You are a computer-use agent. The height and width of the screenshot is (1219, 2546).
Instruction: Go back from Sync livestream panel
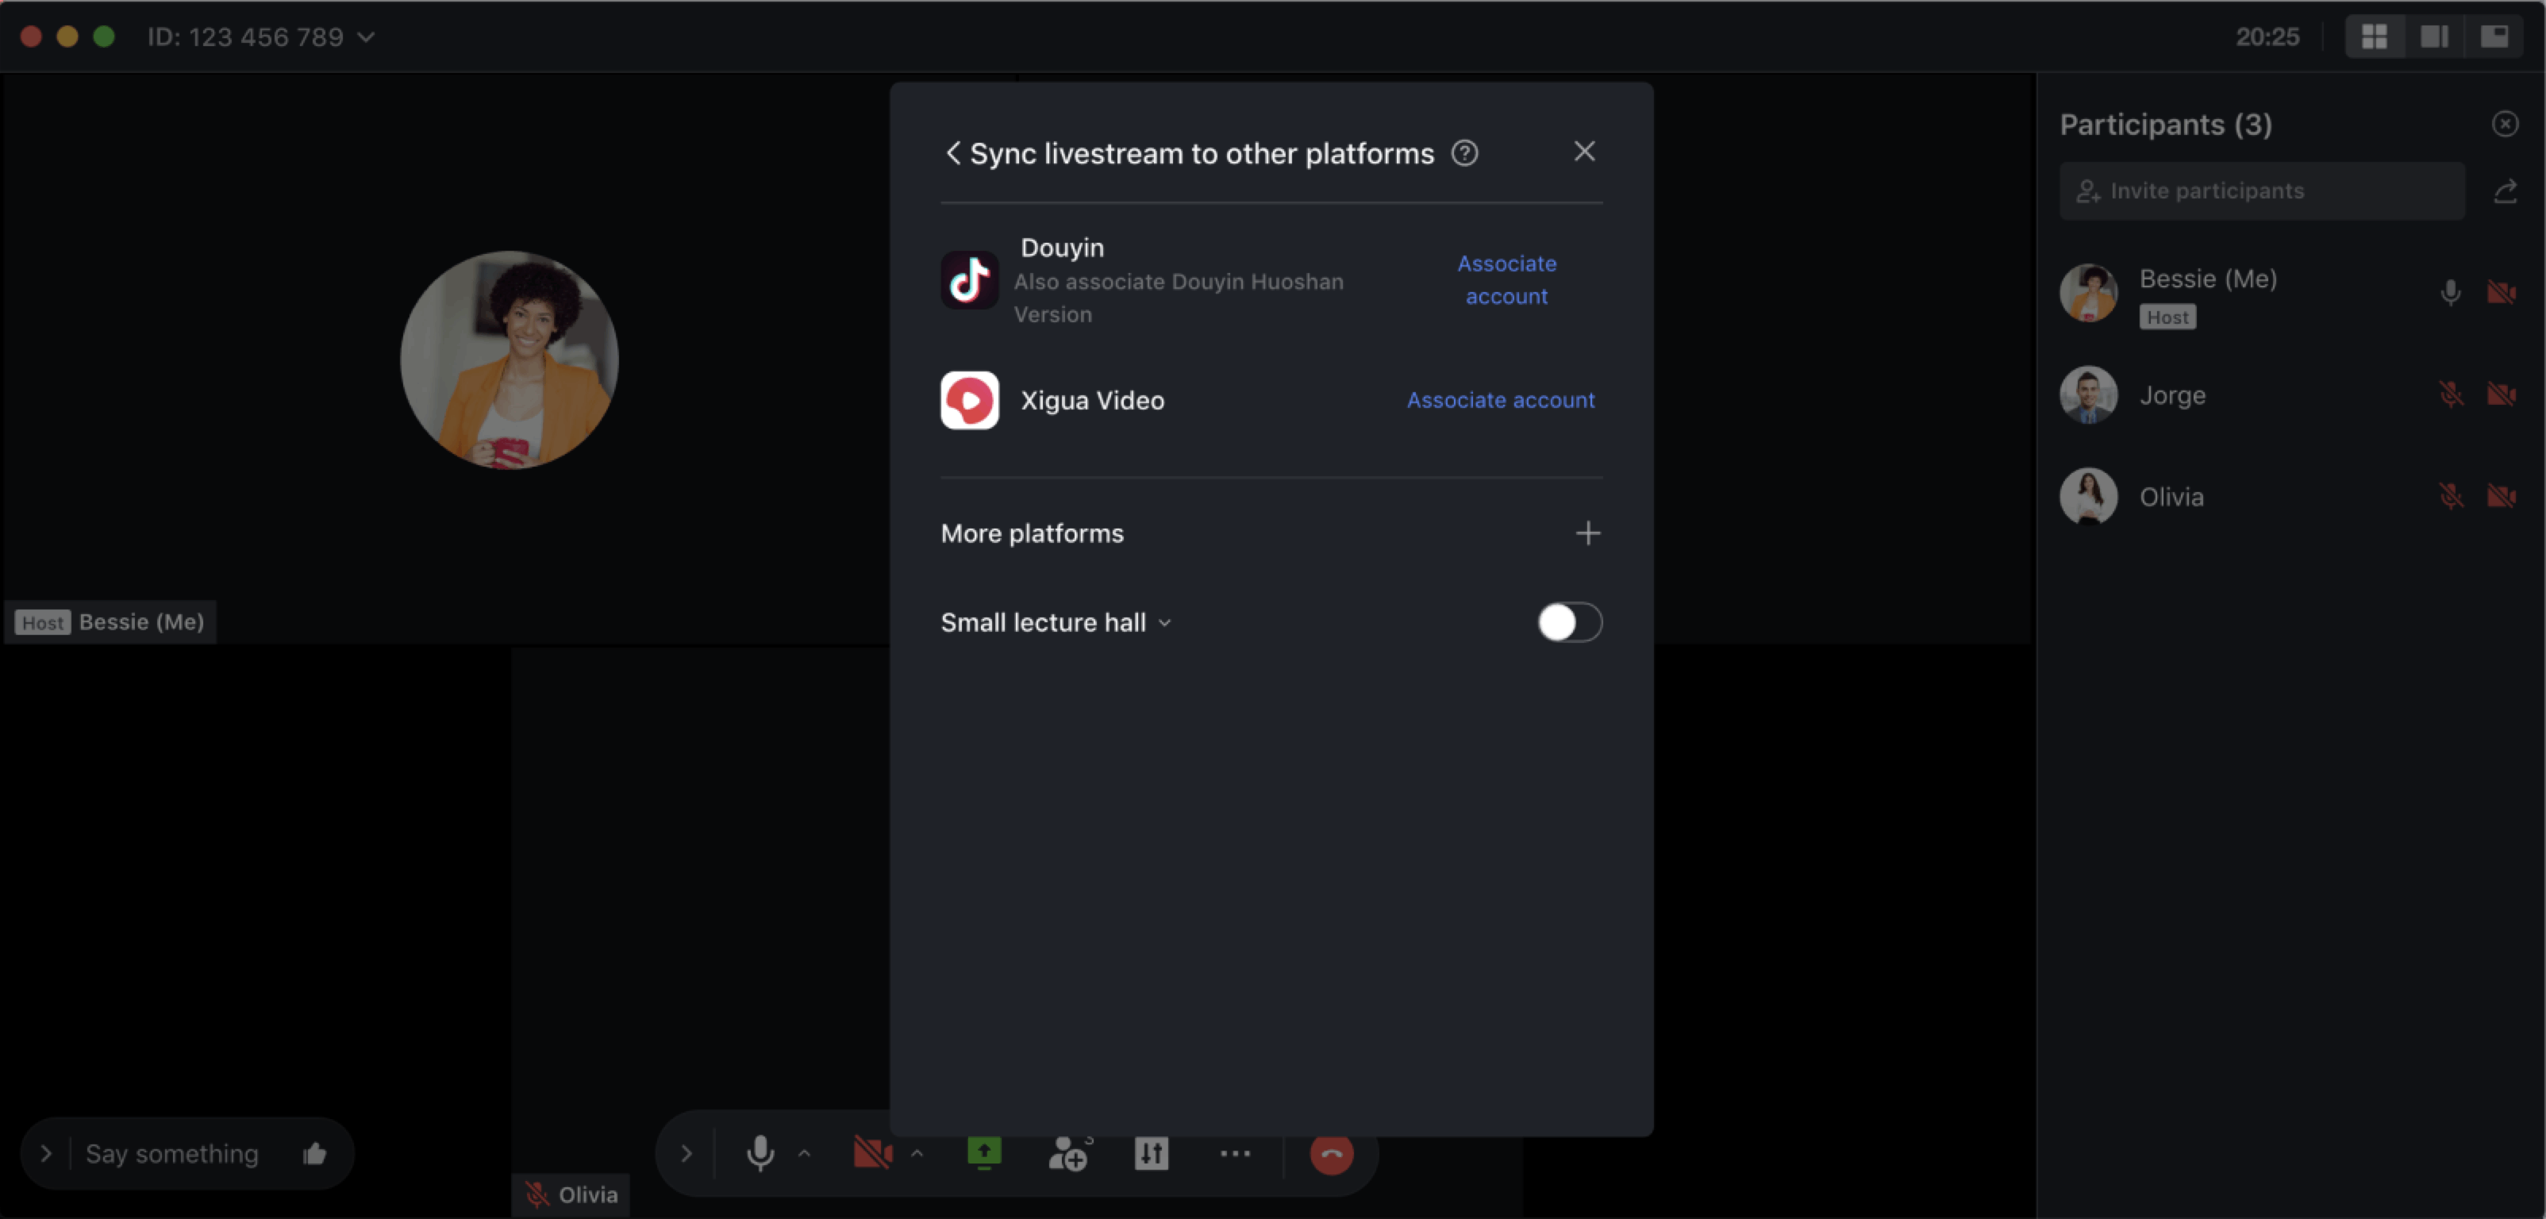pos(953,153)
